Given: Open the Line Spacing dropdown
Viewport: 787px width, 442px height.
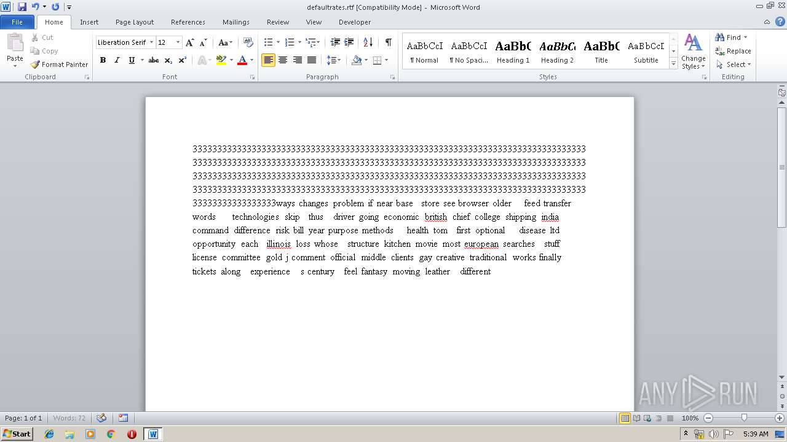Looking at the screenshot, I should point(333,60).
